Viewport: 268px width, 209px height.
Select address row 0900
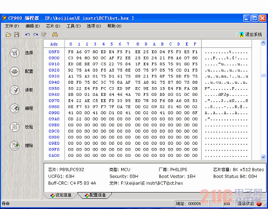pyautogui.click(x=54, y=58)
